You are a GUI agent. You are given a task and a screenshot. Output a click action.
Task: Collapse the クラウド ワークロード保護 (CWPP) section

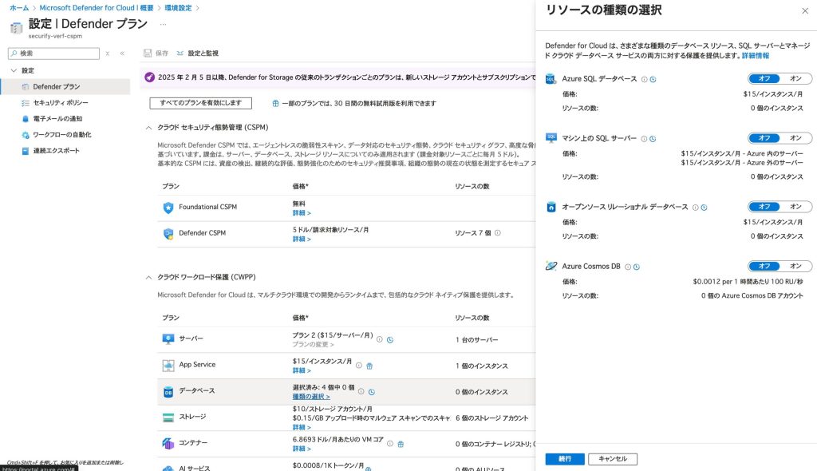click(148, 277)
